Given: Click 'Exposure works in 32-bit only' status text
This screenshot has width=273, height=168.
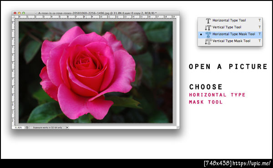Looking at the screenshot, I should click(x=47, y=128).
